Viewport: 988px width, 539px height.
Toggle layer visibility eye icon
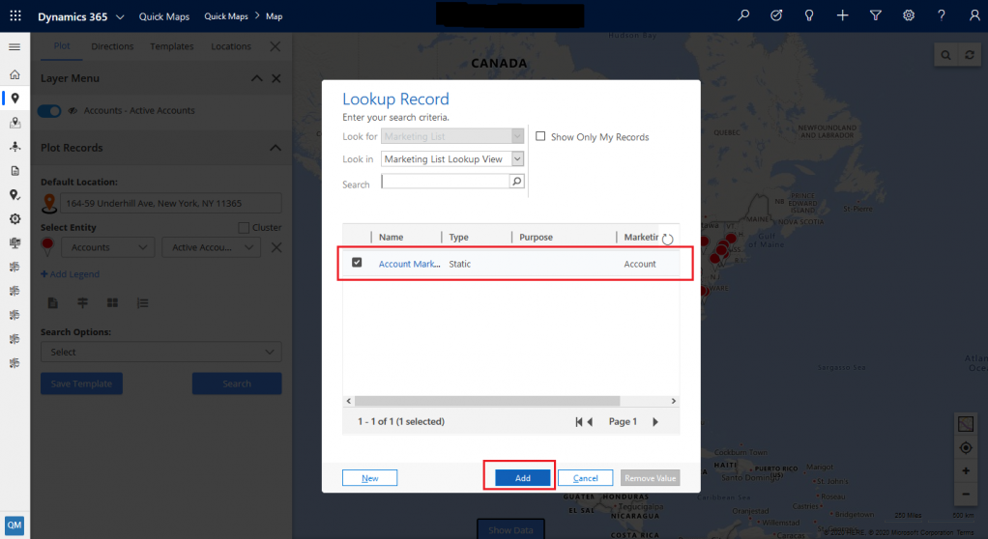(x=73, y=111)
